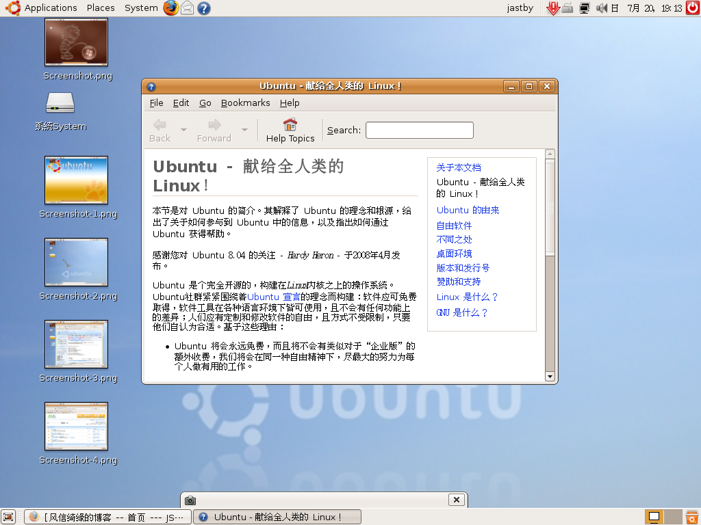Click the Help Topics home icon
Image resolution: width=701 pixels, height=525 pixels.
[x=290, y=124]
